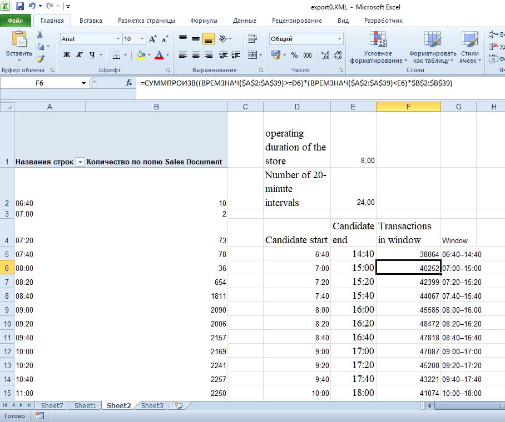
Task: Click Merge and Center icon
Action: click(x=253, y=54)
